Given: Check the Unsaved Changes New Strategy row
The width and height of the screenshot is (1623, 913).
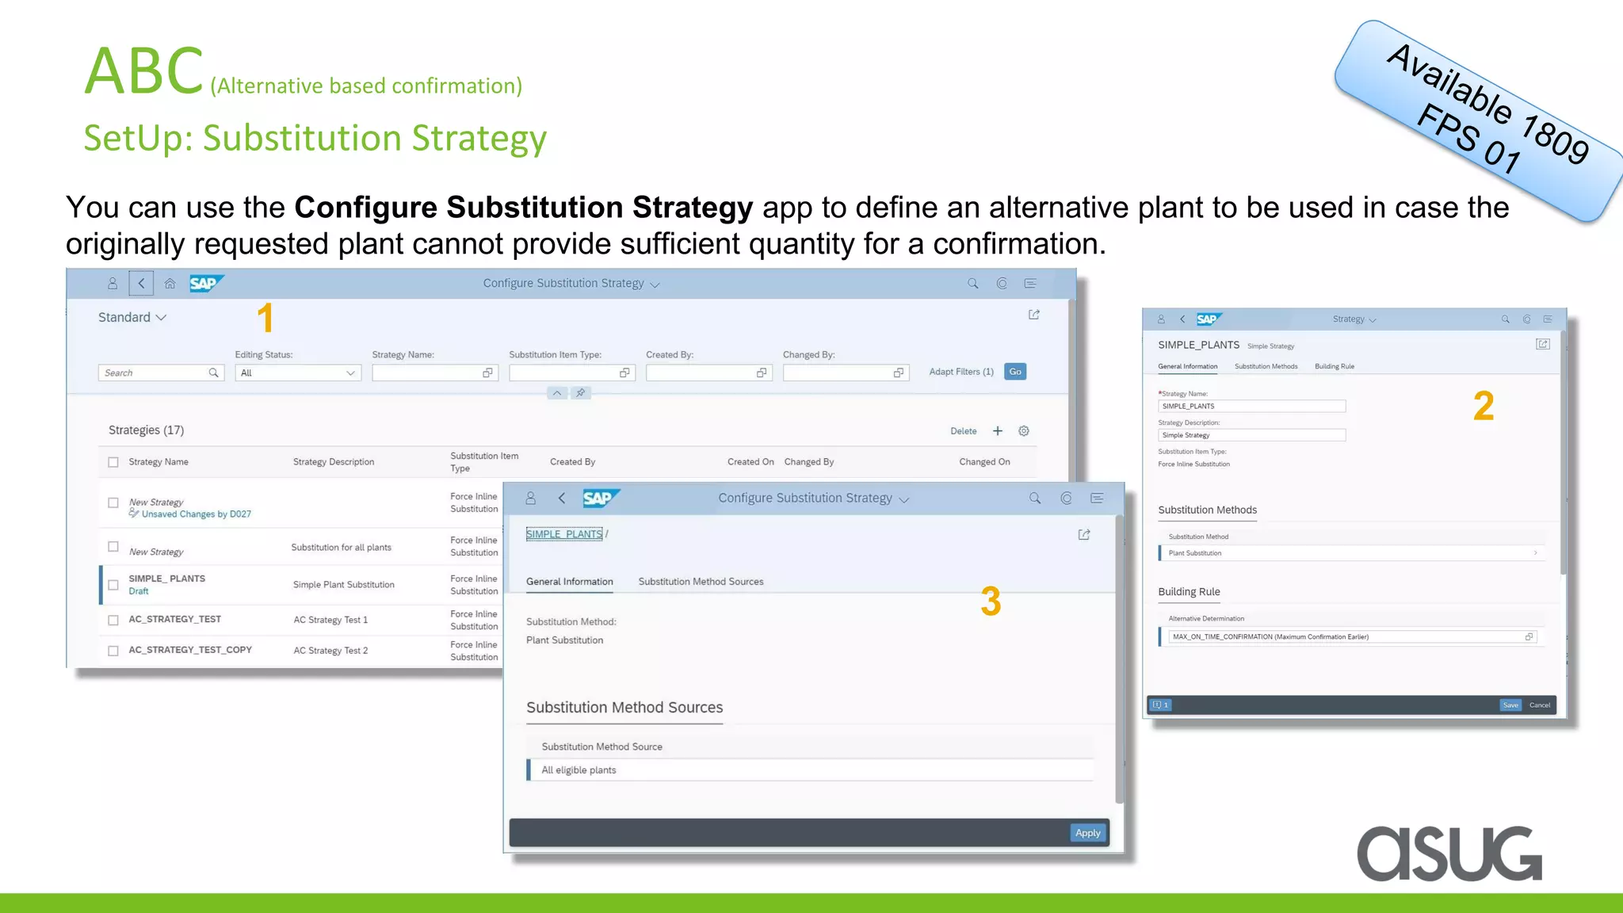Looking at the screenshot, I should [x=113, y=502].
